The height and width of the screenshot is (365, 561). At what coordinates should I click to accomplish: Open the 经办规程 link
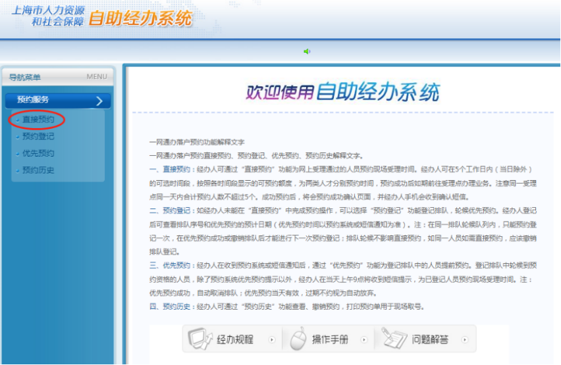coord(235,340)
